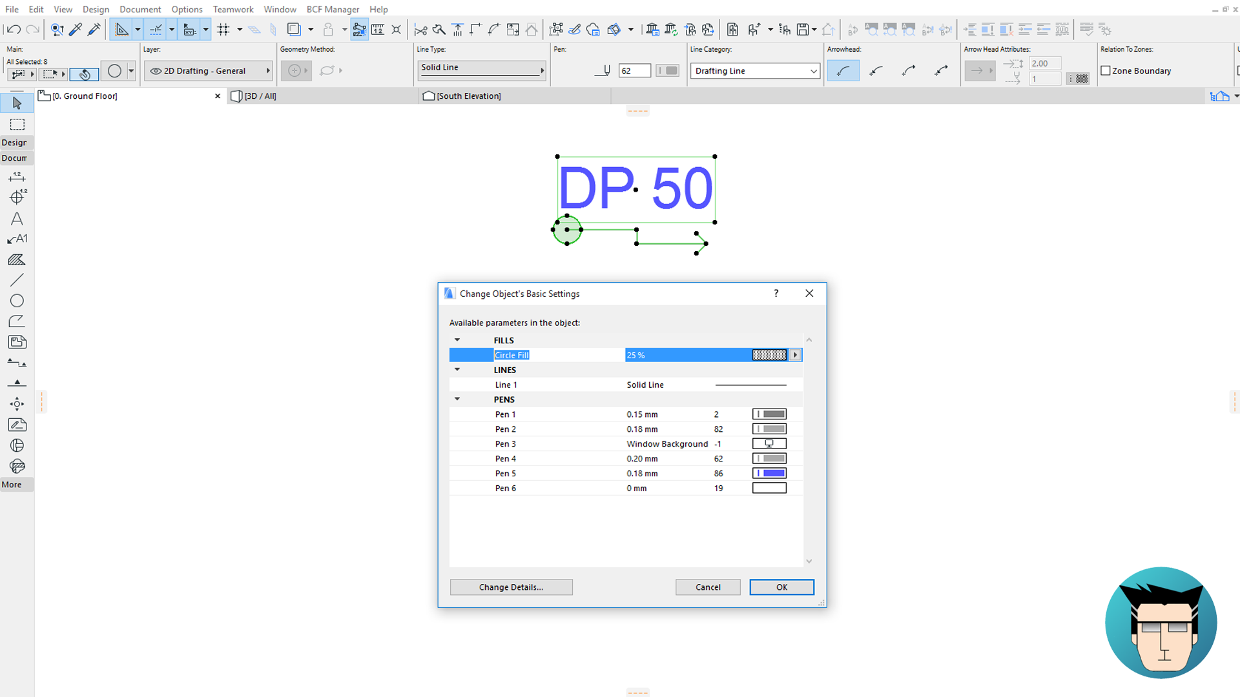Select the Line tool in toolbox
The width and height of the screenshot is (1240, 697).
(x=17, y=280)
